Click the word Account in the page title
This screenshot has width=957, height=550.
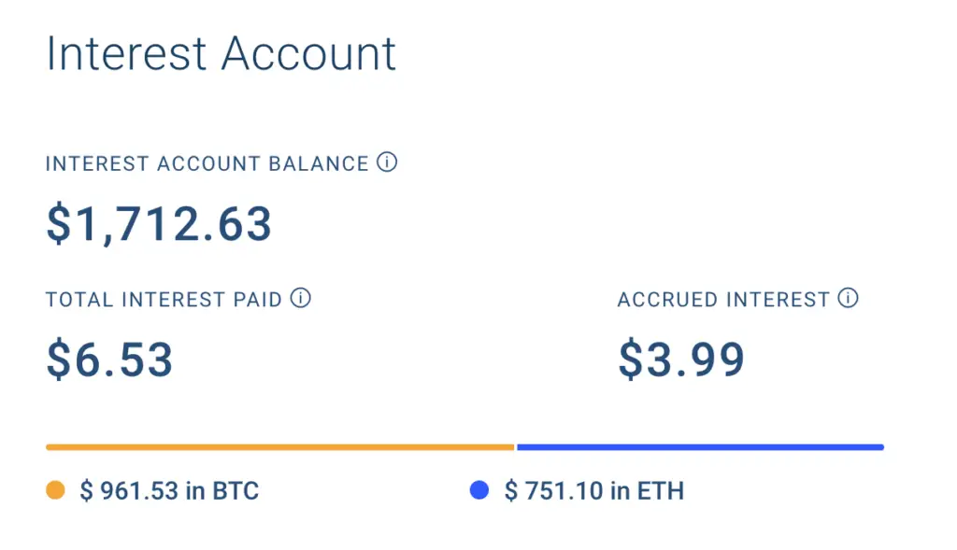[x=308, y=53]
